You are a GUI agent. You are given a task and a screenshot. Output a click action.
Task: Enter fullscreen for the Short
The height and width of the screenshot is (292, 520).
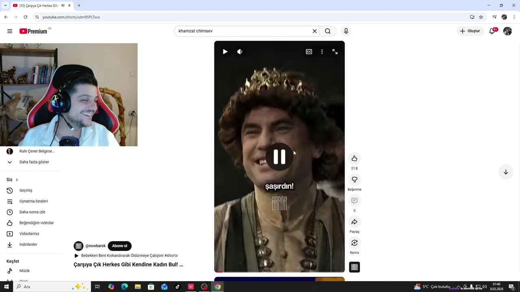pos(335,52)
